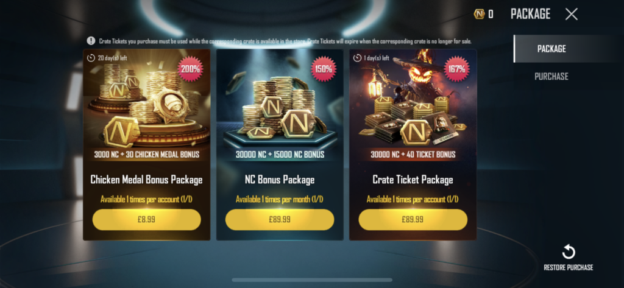Click the Restore Purchase label
The image size is (624, 288).
pos(569,268)
